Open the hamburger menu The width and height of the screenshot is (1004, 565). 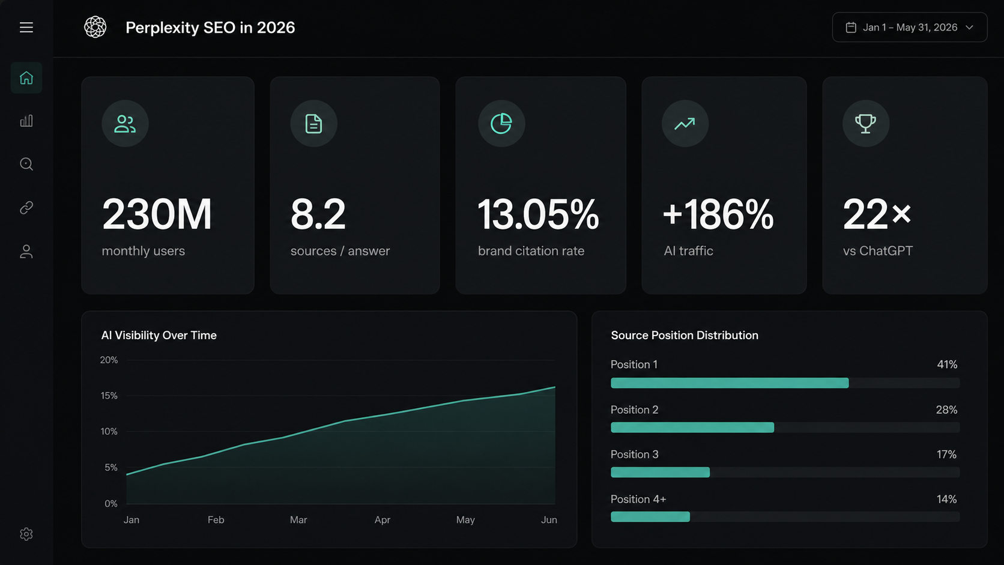pyautogui.click(x=26, y=28)
